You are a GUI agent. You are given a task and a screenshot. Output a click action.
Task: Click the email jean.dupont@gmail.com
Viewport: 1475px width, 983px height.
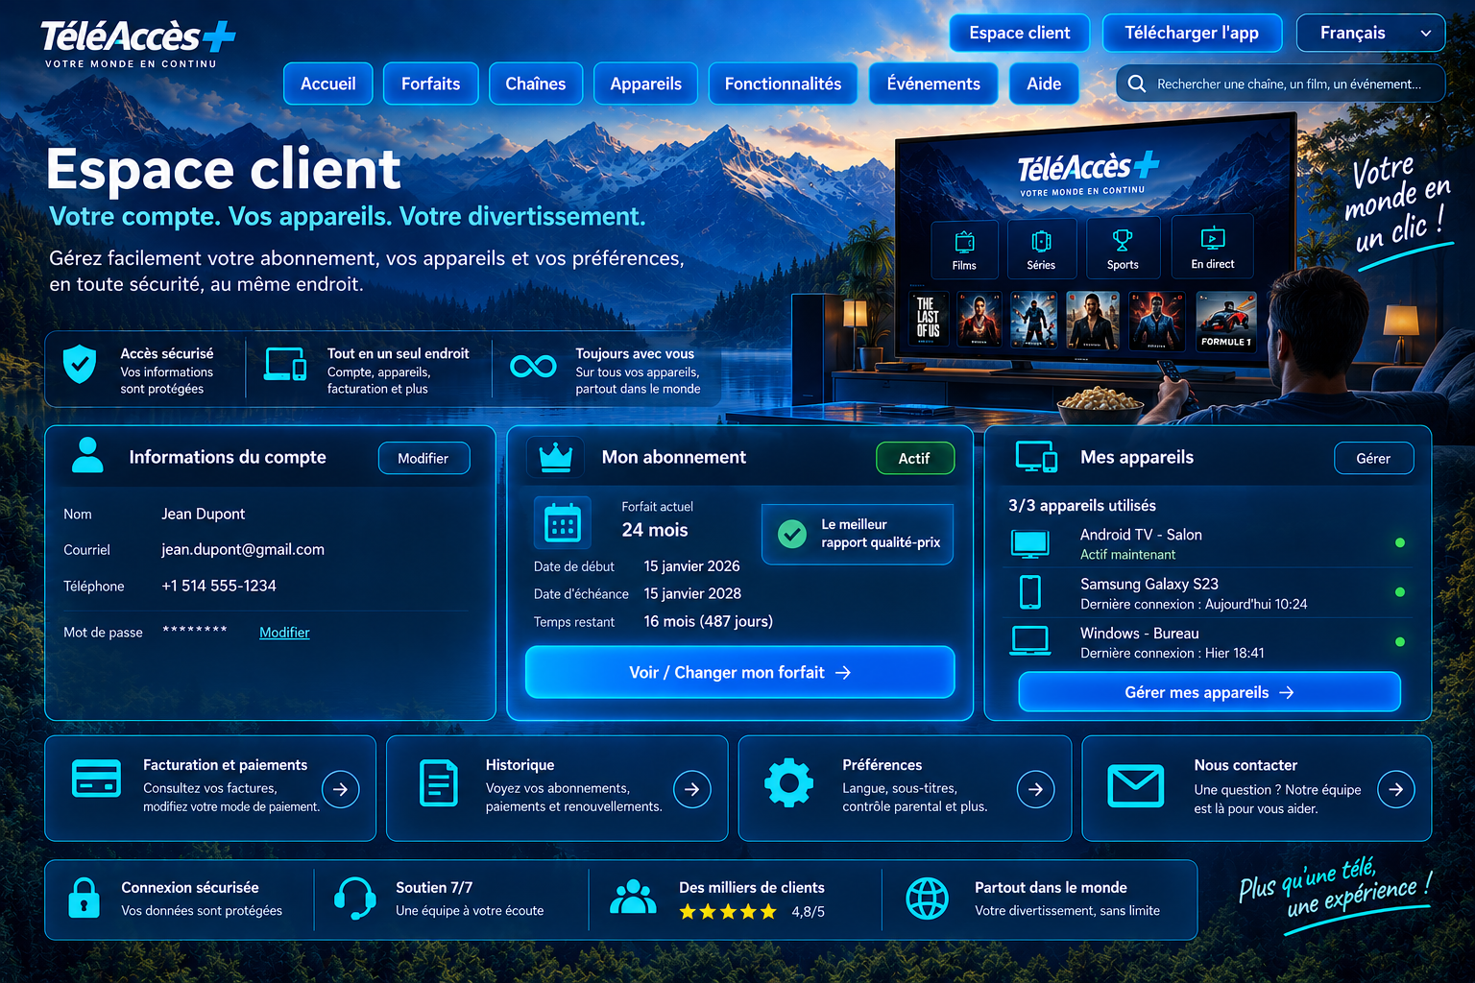pyautogui.click(x=243, y=549)
